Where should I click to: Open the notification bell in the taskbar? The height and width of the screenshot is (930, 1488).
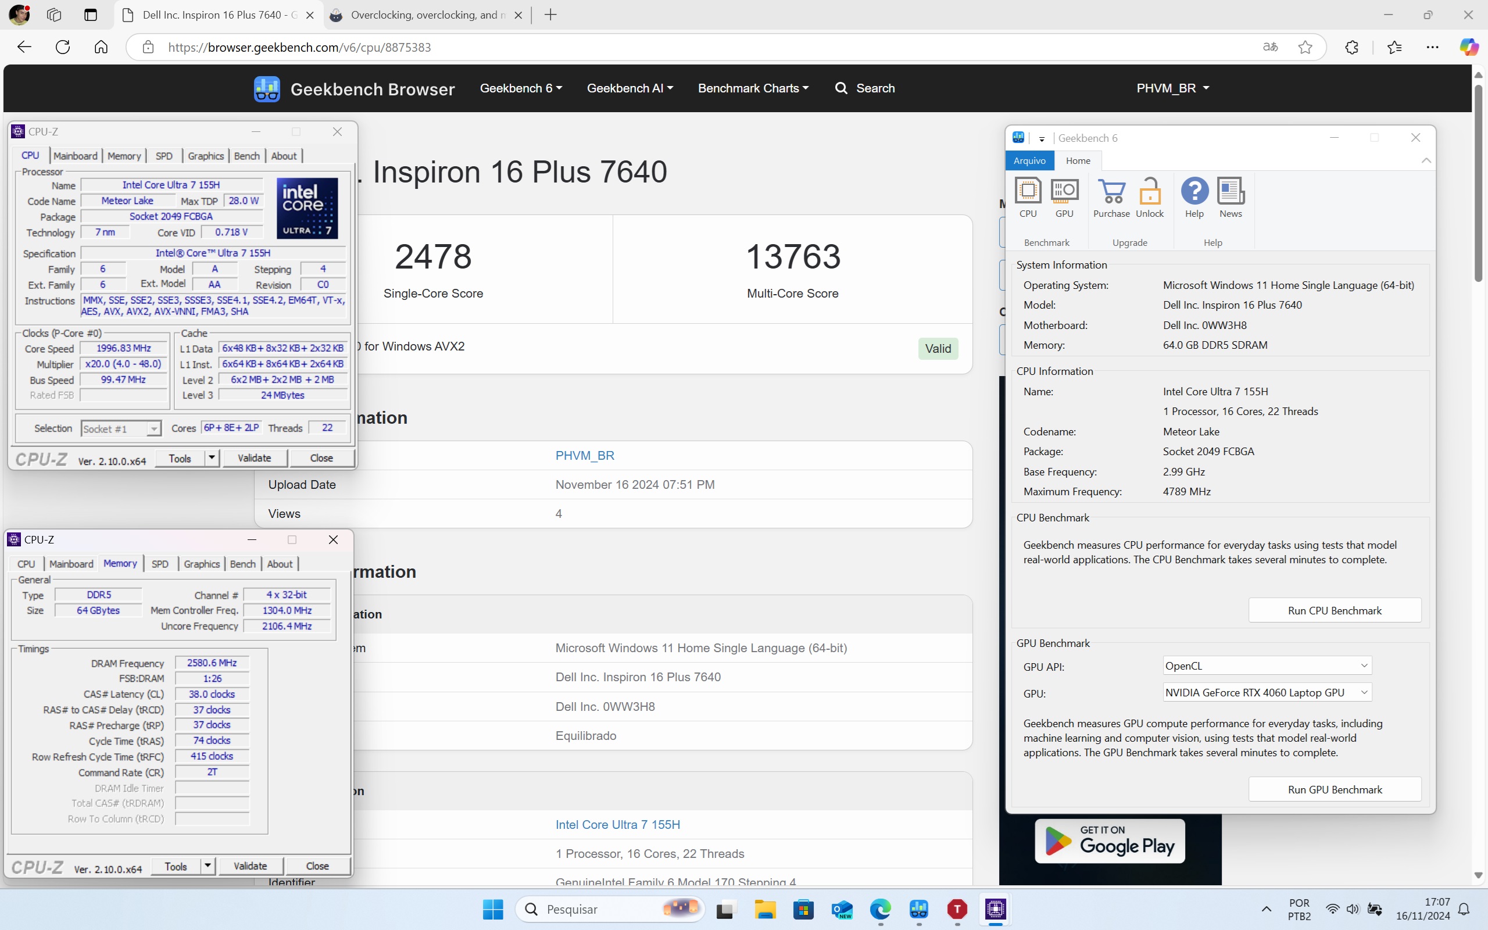(1465, 909)
